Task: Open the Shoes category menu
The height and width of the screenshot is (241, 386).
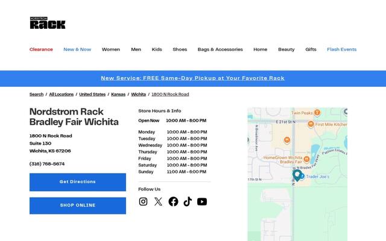Action: click(180, 49)
